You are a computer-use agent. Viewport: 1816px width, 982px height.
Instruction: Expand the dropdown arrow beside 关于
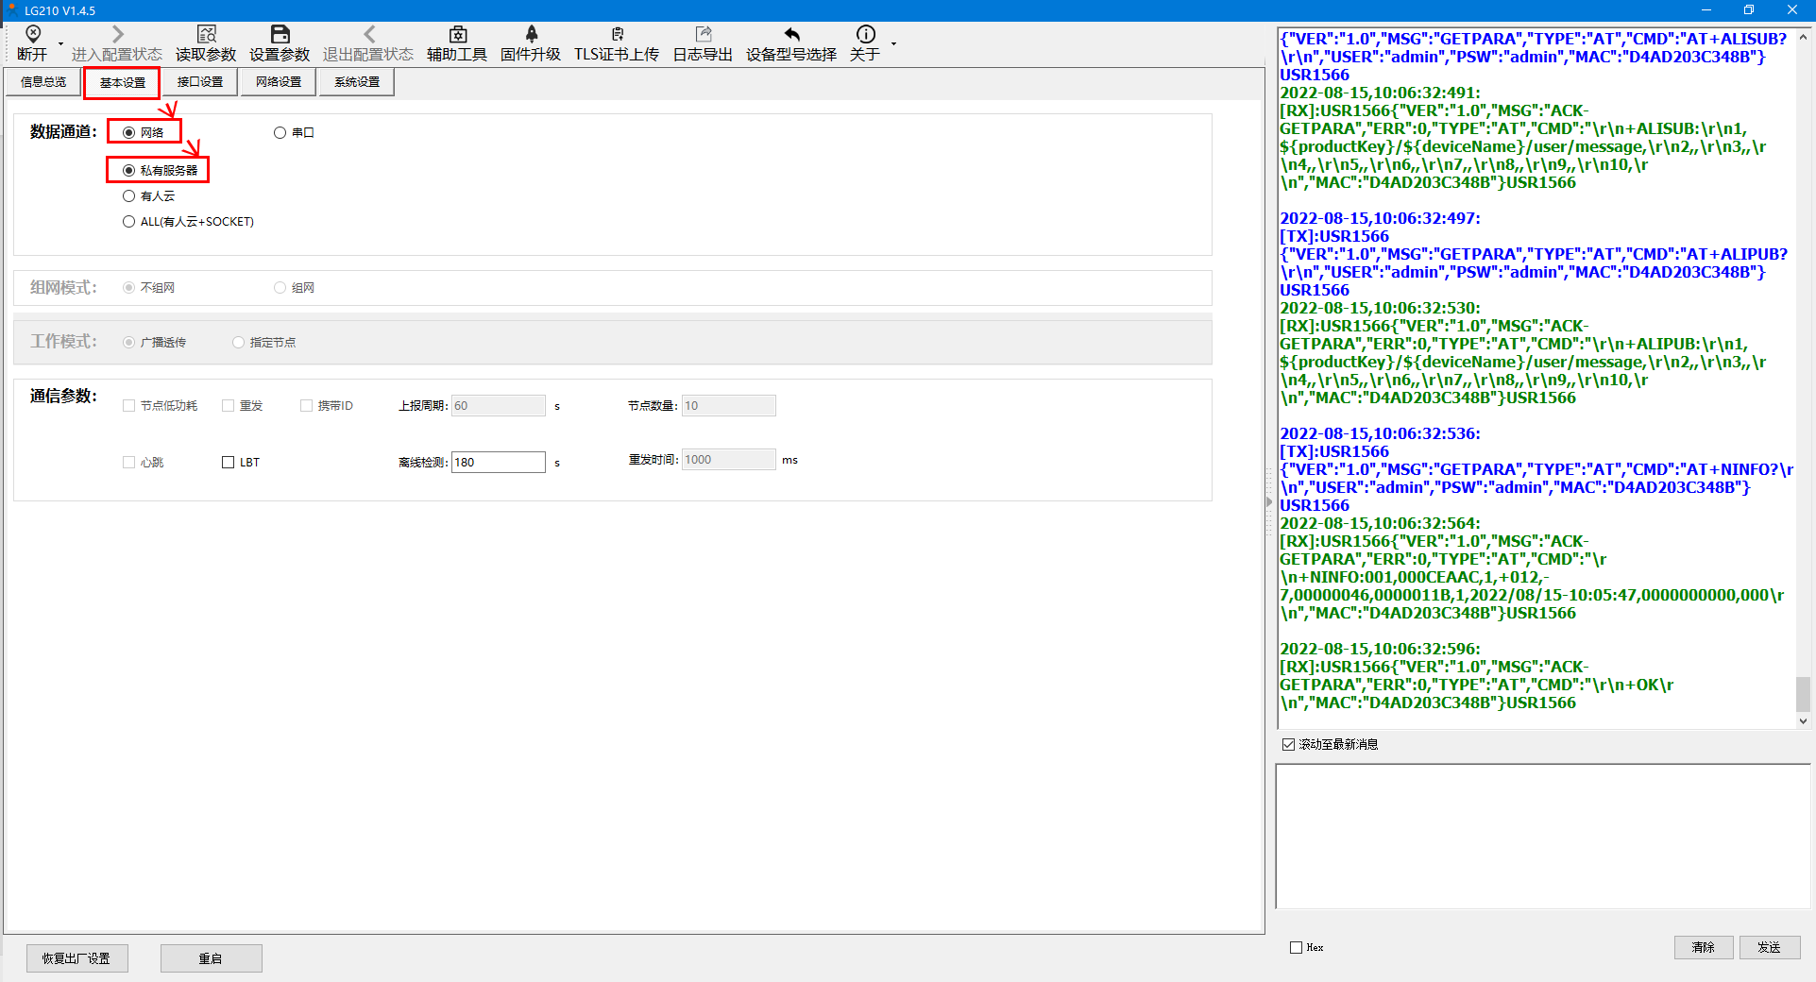point(893,43)
